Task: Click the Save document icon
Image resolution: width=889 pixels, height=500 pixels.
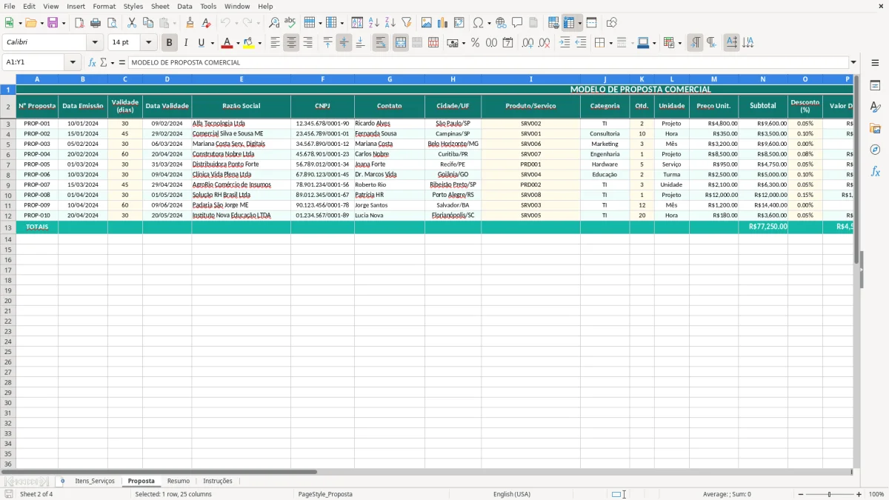Action: (53, 23)
